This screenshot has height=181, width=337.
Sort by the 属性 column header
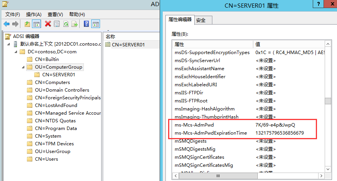click(212, 44)
